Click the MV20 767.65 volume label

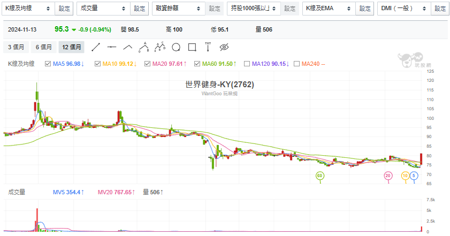116,192
